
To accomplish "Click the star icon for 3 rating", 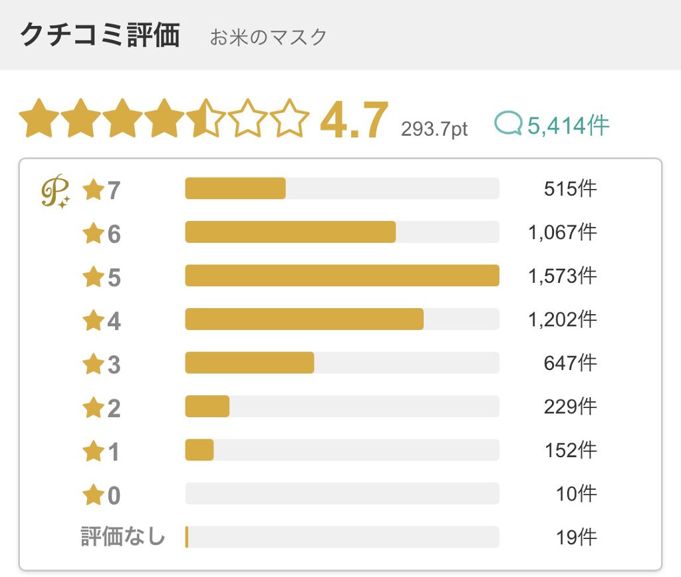I will (x=93, y=364).
